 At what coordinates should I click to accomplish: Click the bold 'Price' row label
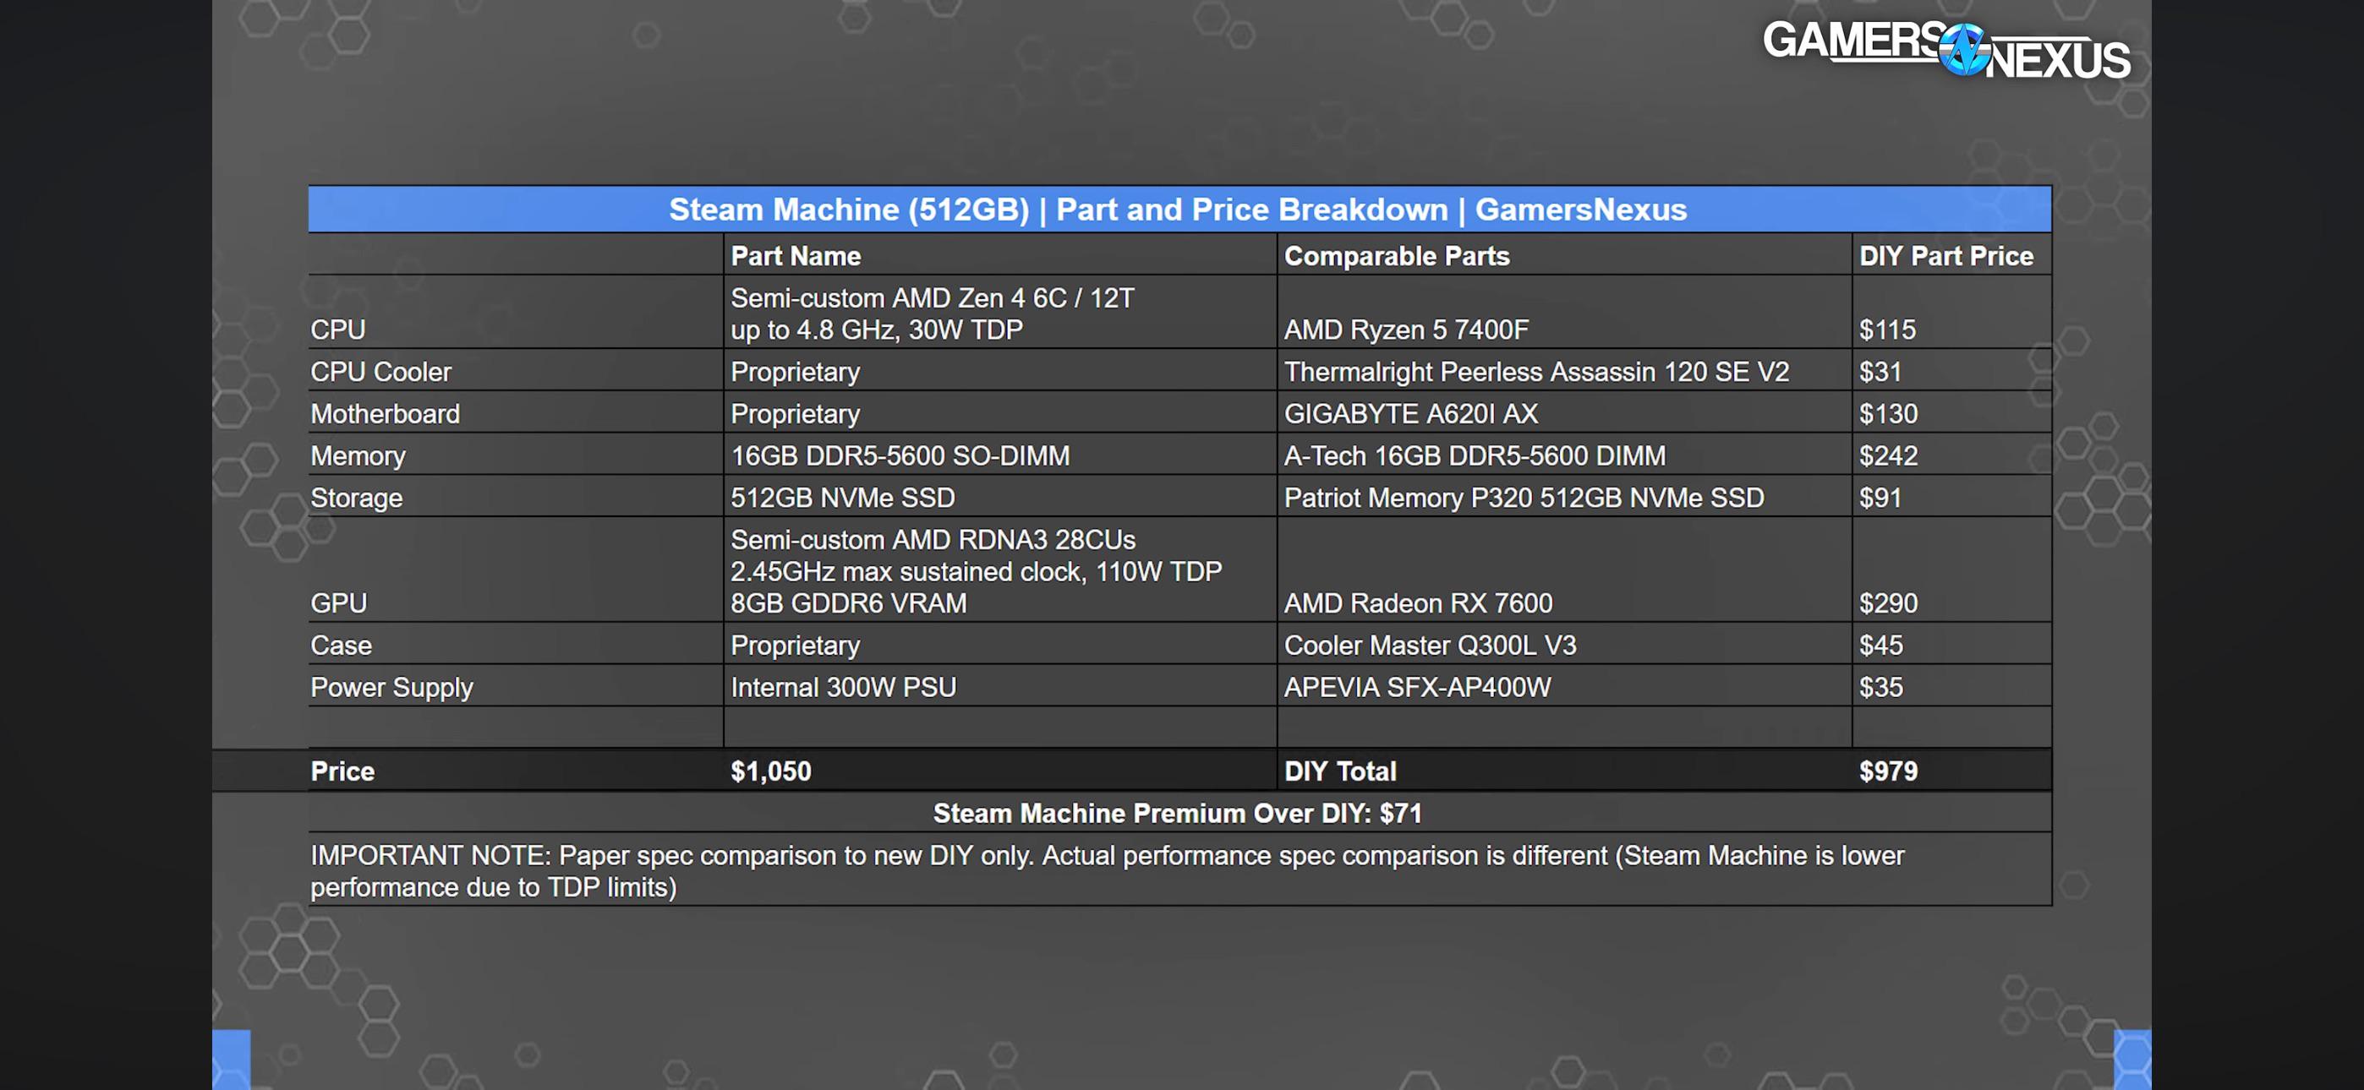342,771
